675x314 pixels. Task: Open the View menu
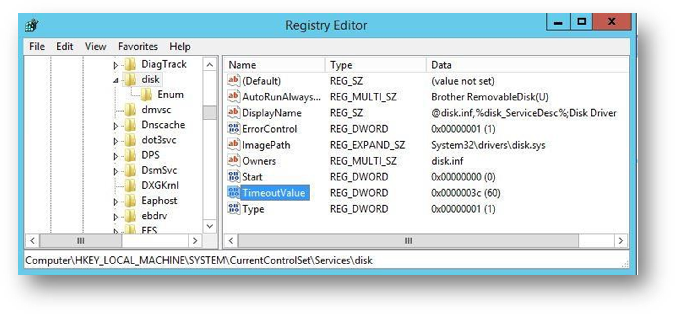(x=96, y=46)
